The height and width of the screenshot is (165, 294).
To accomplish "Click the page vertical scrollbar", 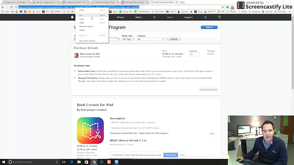I will tap(293, 53).
